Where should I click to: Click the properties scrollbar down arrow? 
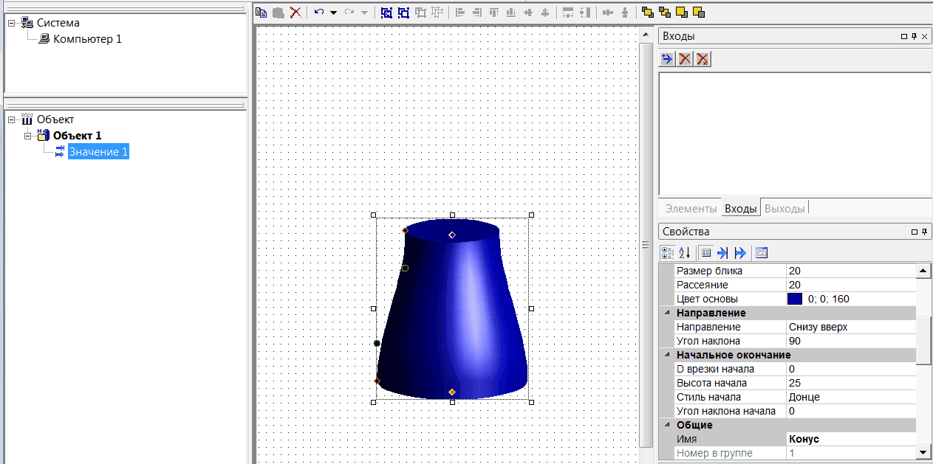pyautogui.click(x=923, y=452)
